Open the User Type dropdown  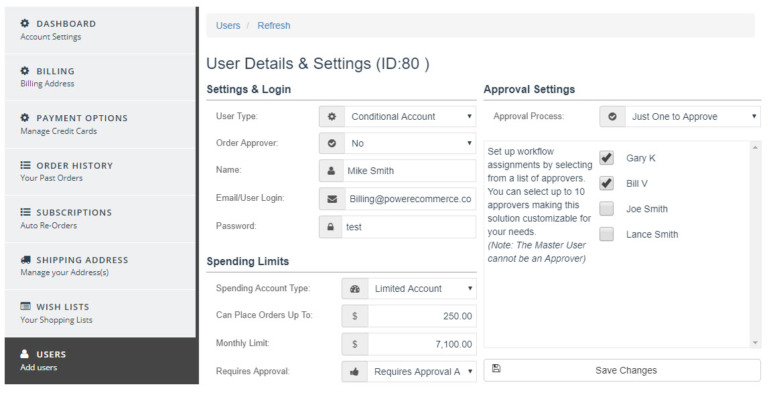(x=410, y=116)
